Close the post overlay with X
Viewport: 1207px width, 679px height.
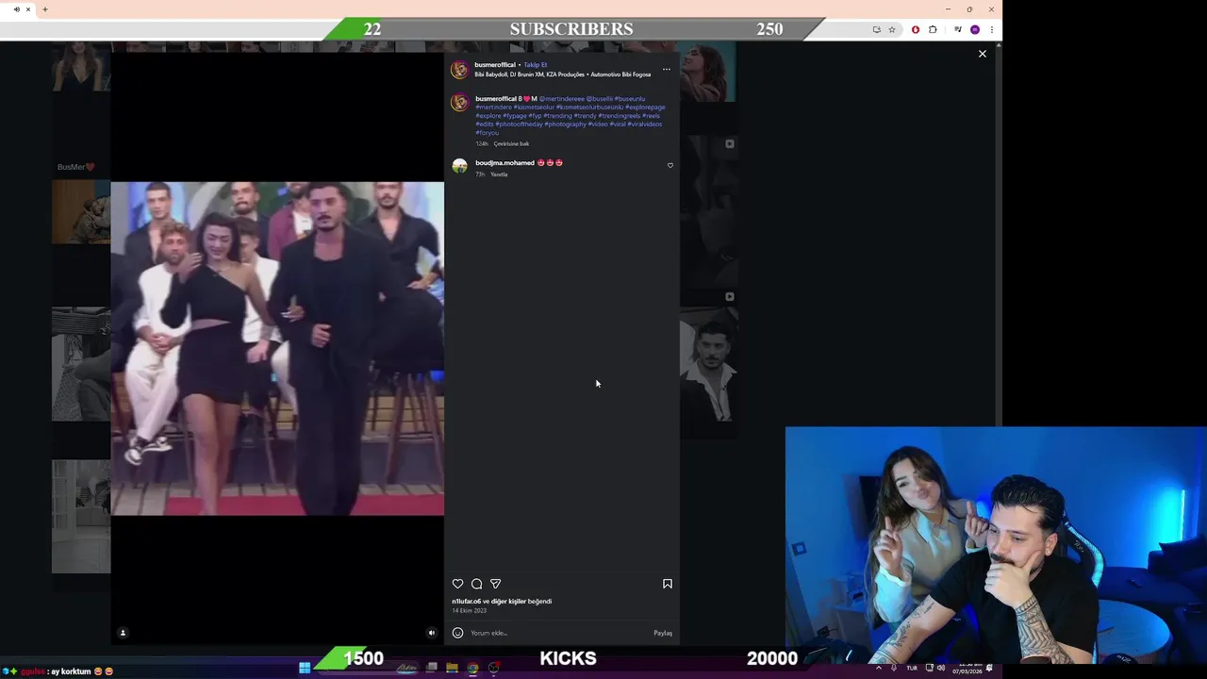coord(983,54)
